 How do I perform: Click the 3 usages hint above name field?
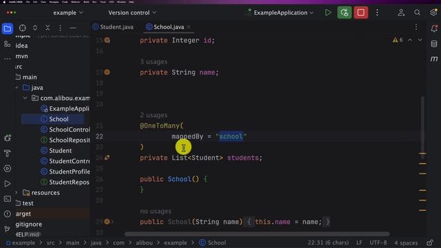pyautogui.click(x=154, y=61)
